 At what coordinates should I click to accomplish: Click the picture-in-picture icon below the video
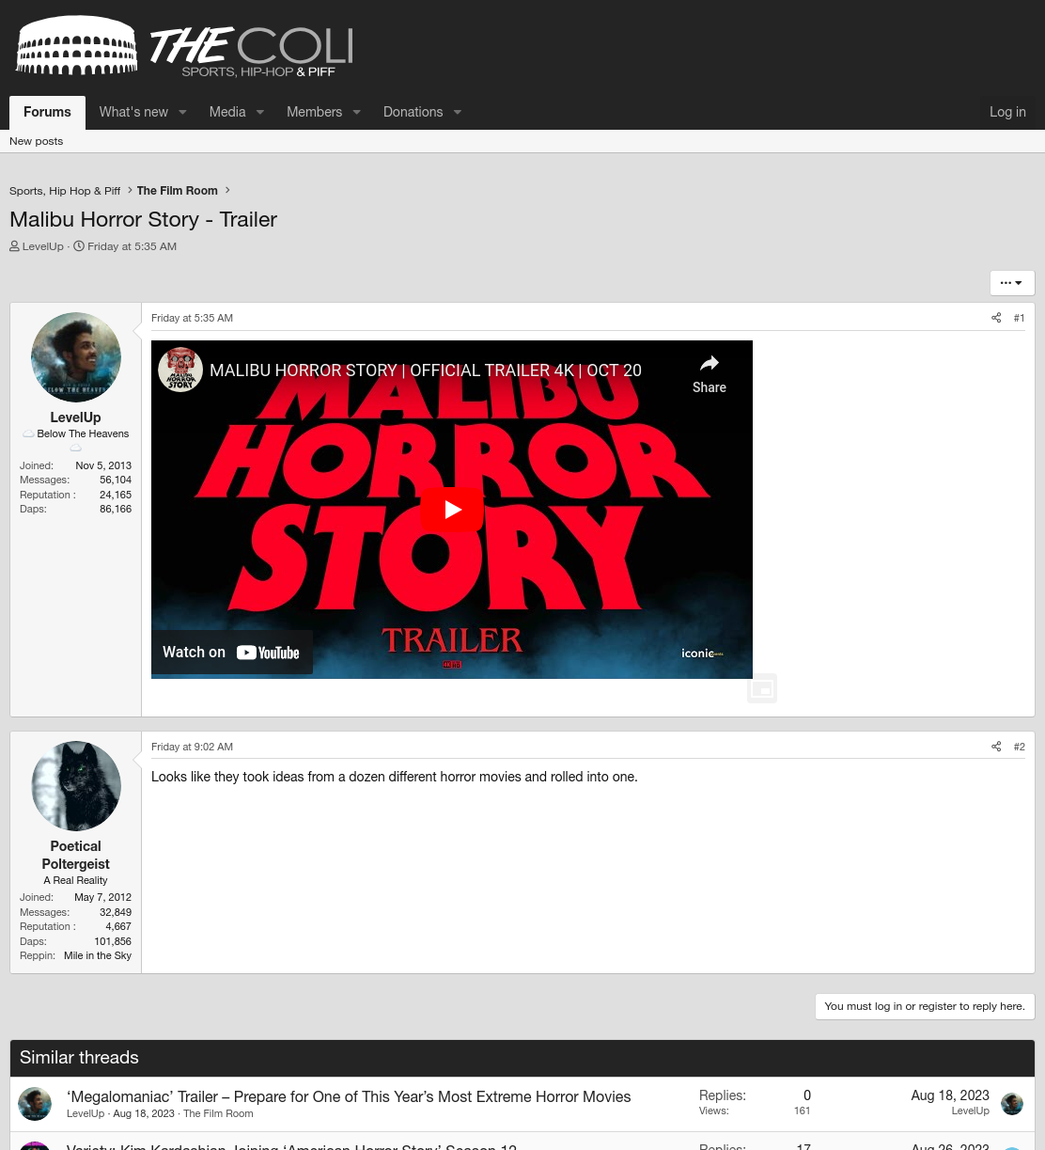[762, 688]
